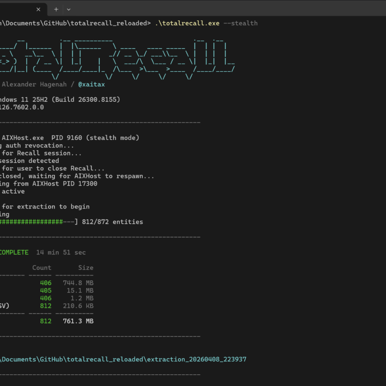
Task: Click the 812/872 entities counter
Action: pos(112,222)
